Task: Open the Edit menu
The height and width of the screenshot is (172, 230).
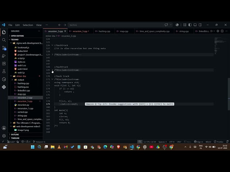Action: click(x=18, y=25)
